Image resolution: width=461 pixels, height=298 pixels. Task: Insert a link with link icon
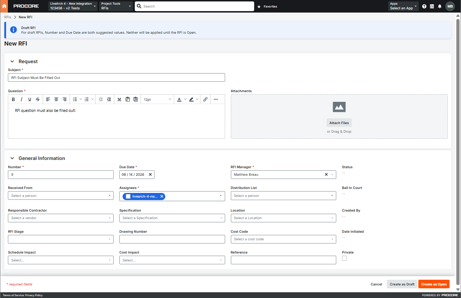click(205, 99)
